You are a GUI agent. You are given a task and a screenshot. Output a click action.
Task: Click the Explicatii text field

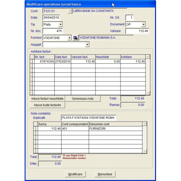[x=89, y=118]
